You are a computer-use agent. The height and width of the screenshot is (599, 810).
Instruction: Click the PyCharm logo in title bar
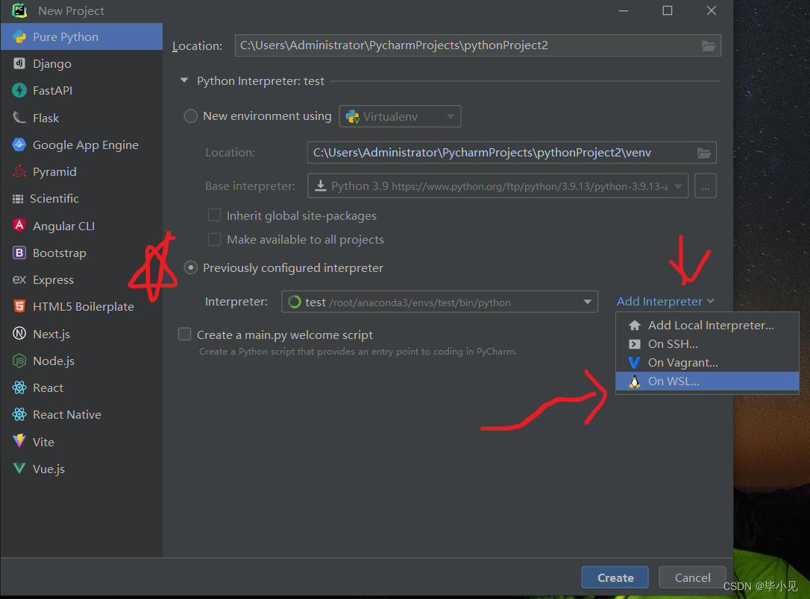[x=19, y=10]
